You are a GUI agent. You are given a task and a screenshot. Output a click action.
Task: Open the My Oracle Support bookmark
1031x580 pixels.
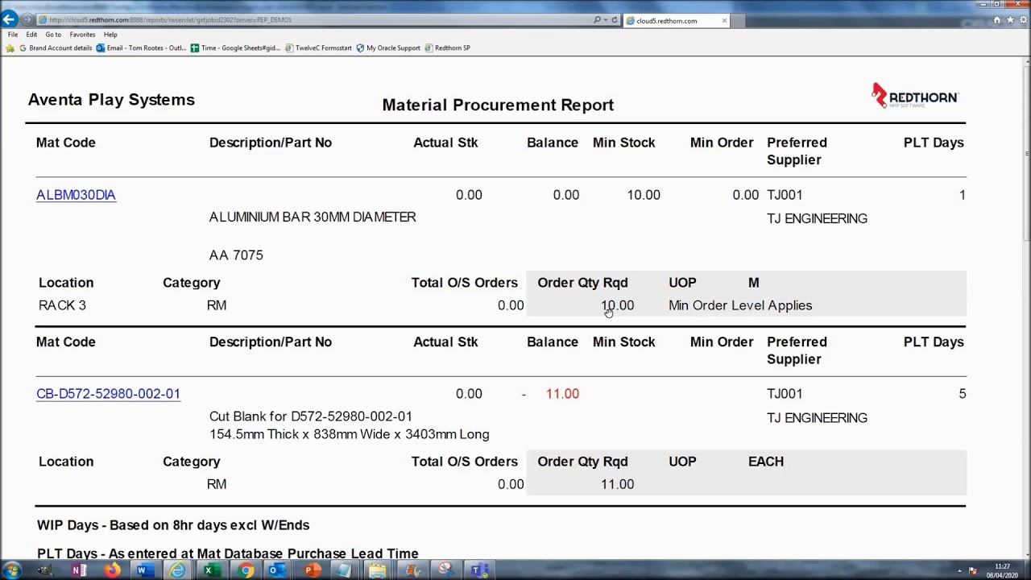[x=388, y=48]
